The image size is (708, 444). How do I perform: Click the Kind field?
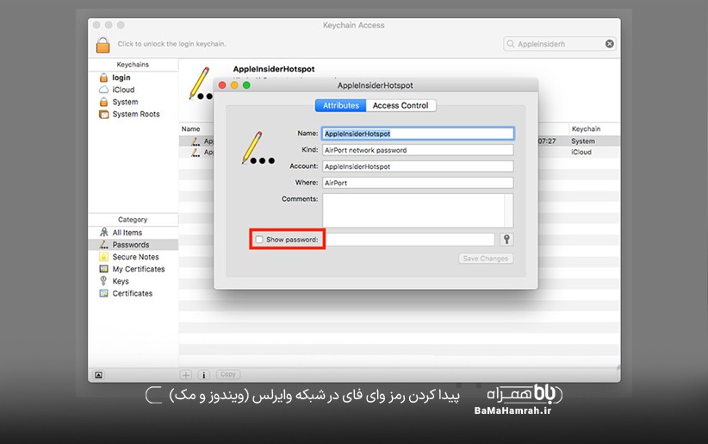pyautogui.click(x=418, y=150)
